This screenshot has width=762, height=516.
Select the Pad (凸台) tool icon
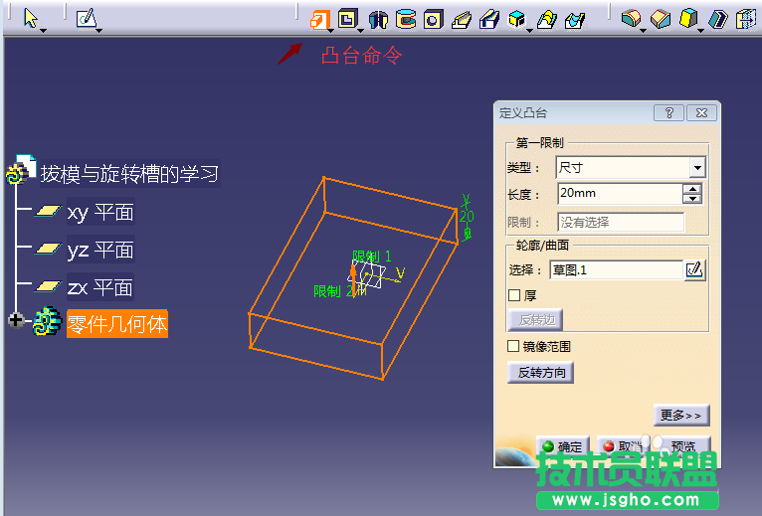point(318,19)
